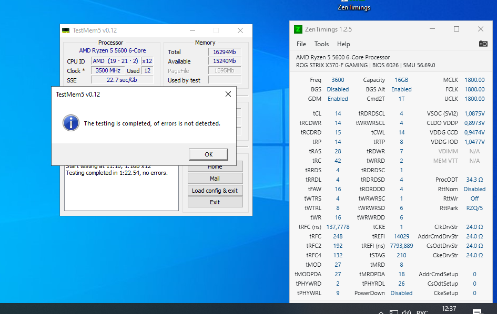The width and height of the screenshot is (497, 314).
Task: Click the Load config & exit button
Action: [x=215, y=191]
